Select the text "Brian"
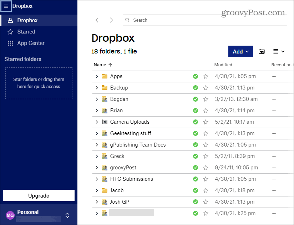Viewport: 294px width, 225px height. [116, 111]
